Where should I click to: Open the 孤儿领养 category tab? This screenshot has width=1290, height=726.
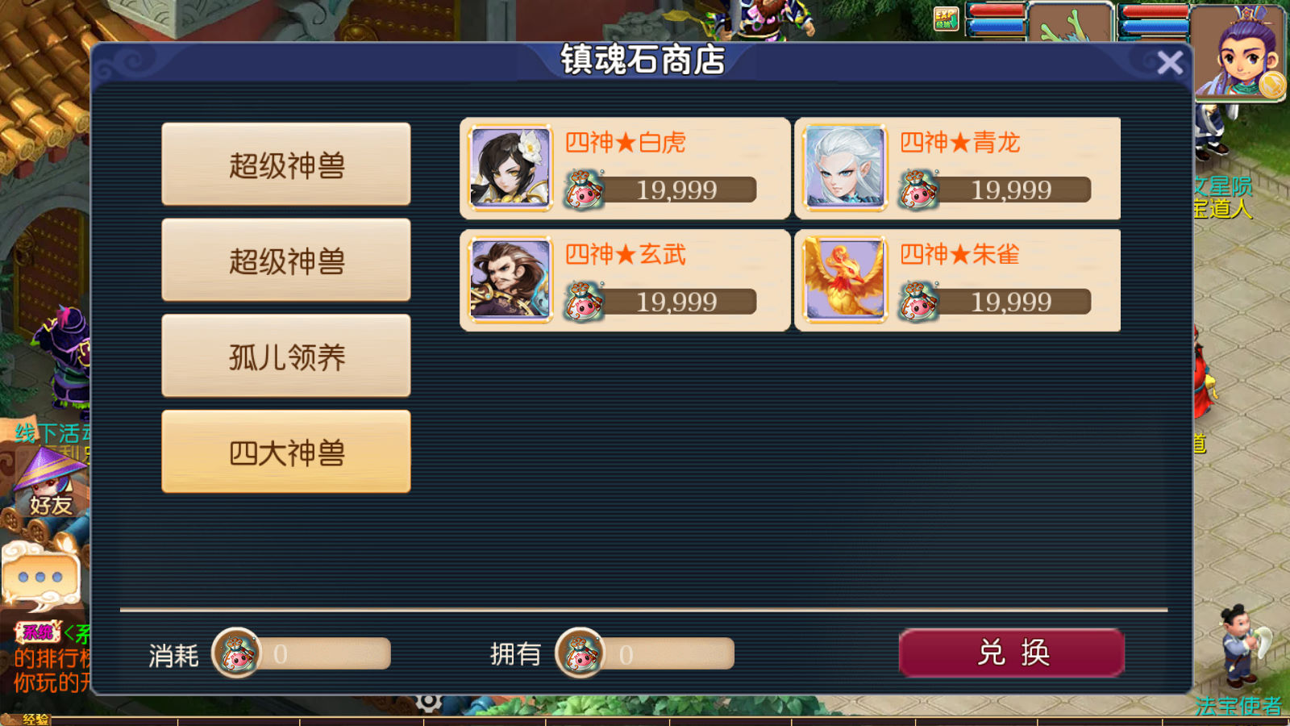[x=286, y=356]
